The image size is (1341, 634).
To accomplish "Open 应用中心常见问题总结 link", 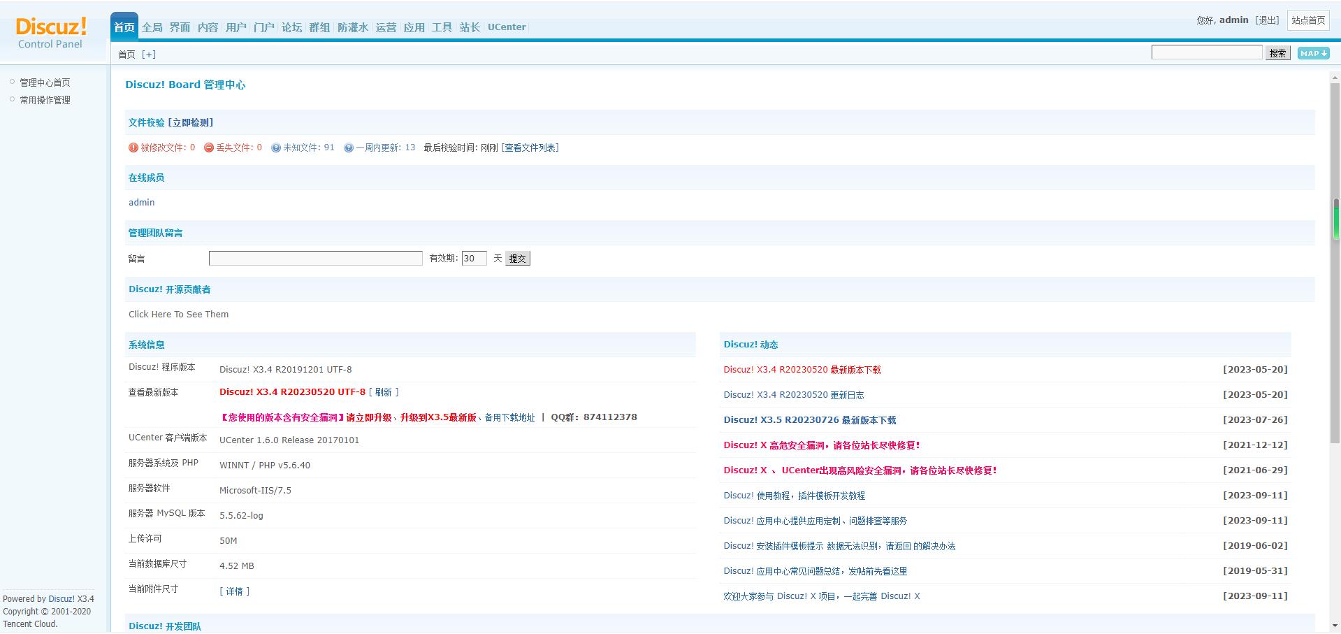I will pos(816,571).
